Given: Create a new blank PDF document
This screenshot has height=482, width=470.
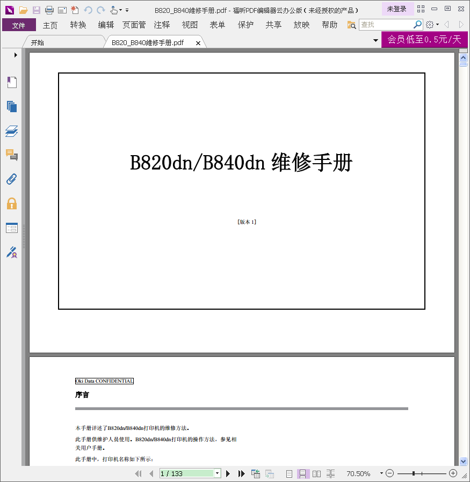Looking at the screenshot, I should tap(75, 10).
